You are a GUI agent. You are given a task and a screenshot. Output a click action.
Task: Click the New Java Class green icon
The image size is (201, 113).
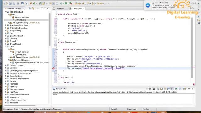[x=34, y=3]
